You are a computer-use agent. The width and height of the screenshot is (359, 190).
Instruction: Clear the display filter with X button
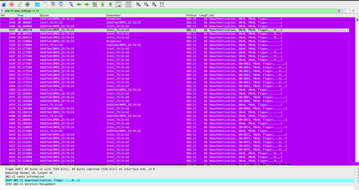click(x=339, y=11)
